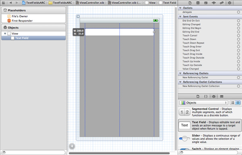The image size is (242, 155).
Task: Collapse Referencing Outlet Collections section
Action: [x=180, y=82]
